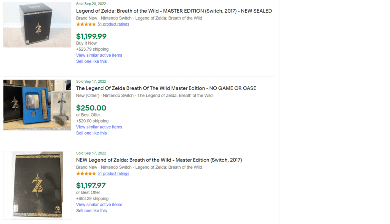The image size is (390, 224).
Task: Open the third listing for Master Edition Switch 2017
Action: pos(159,160)
